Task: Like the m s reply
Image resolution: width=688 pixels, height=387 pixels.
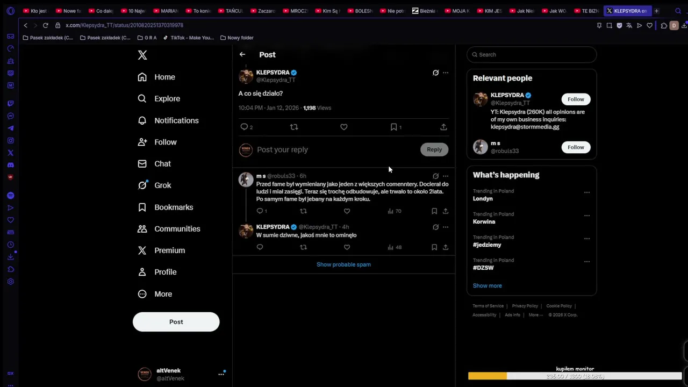Action: coord(347,211)
